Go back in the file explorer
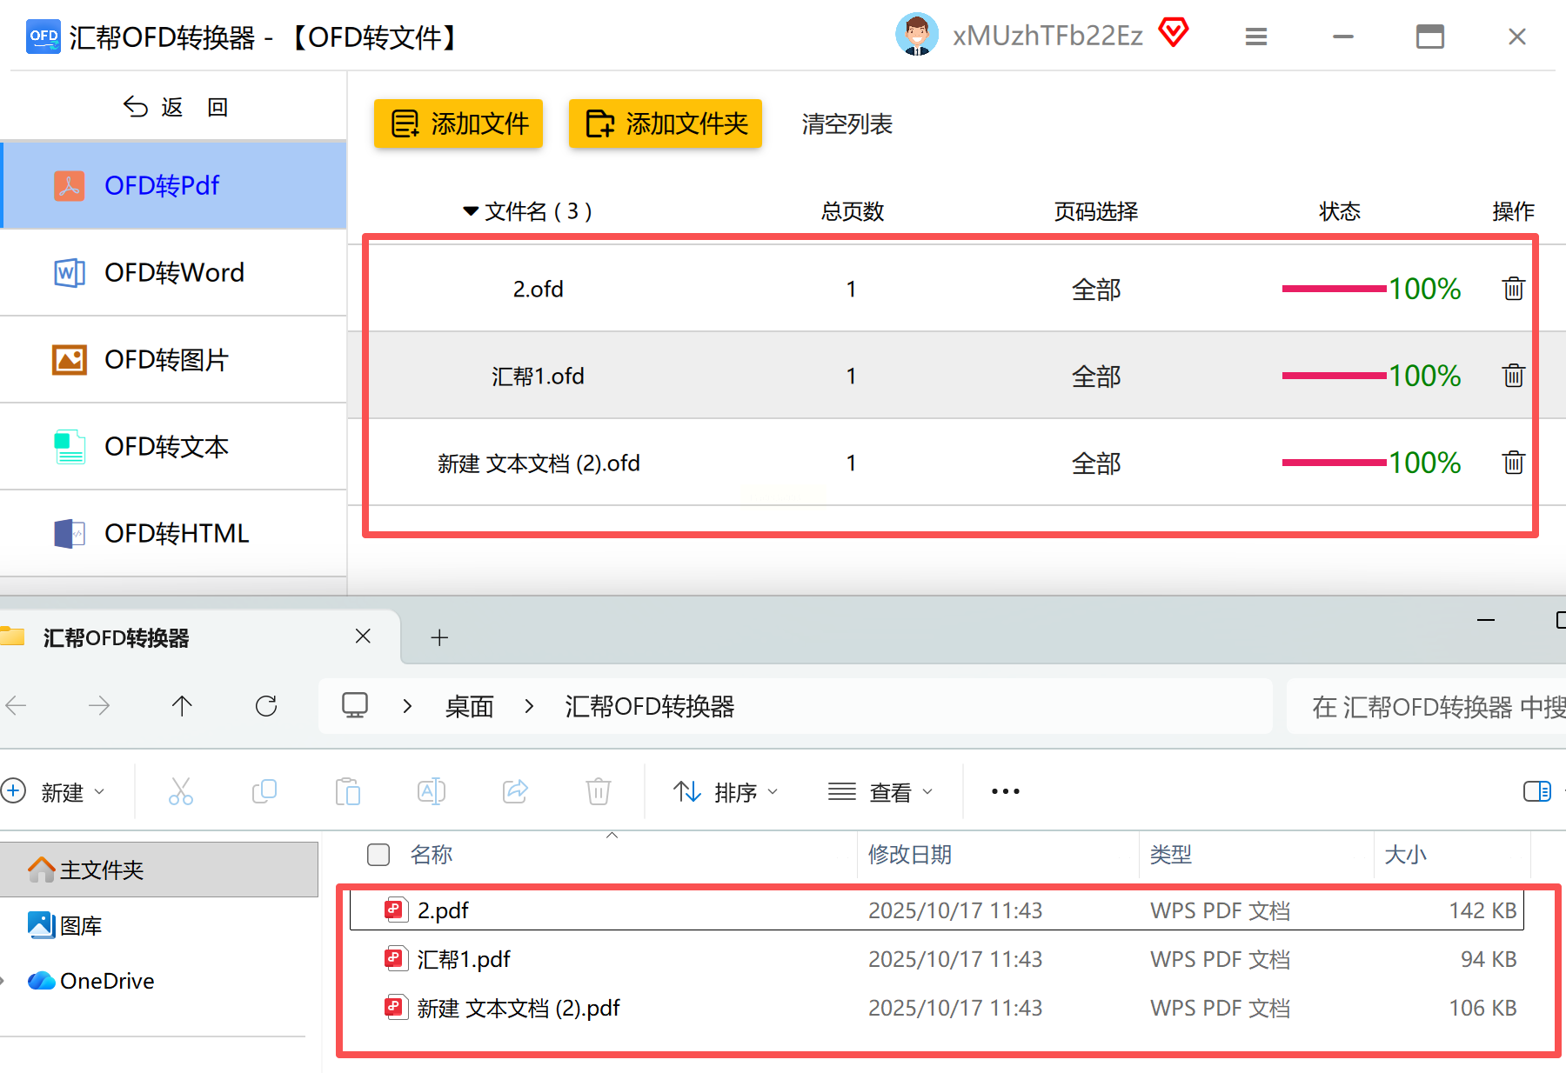1566x1073 pixels. pos(17,705)
